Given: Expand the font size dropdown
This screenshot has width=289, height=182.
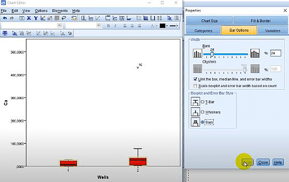Looking at the screenshot, I should 99,26.
